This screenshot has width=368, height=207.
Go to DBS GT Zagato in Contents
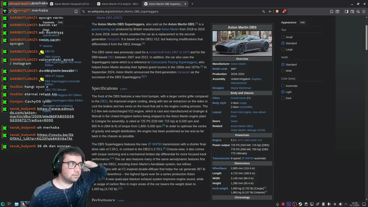[x=54, y=76]
